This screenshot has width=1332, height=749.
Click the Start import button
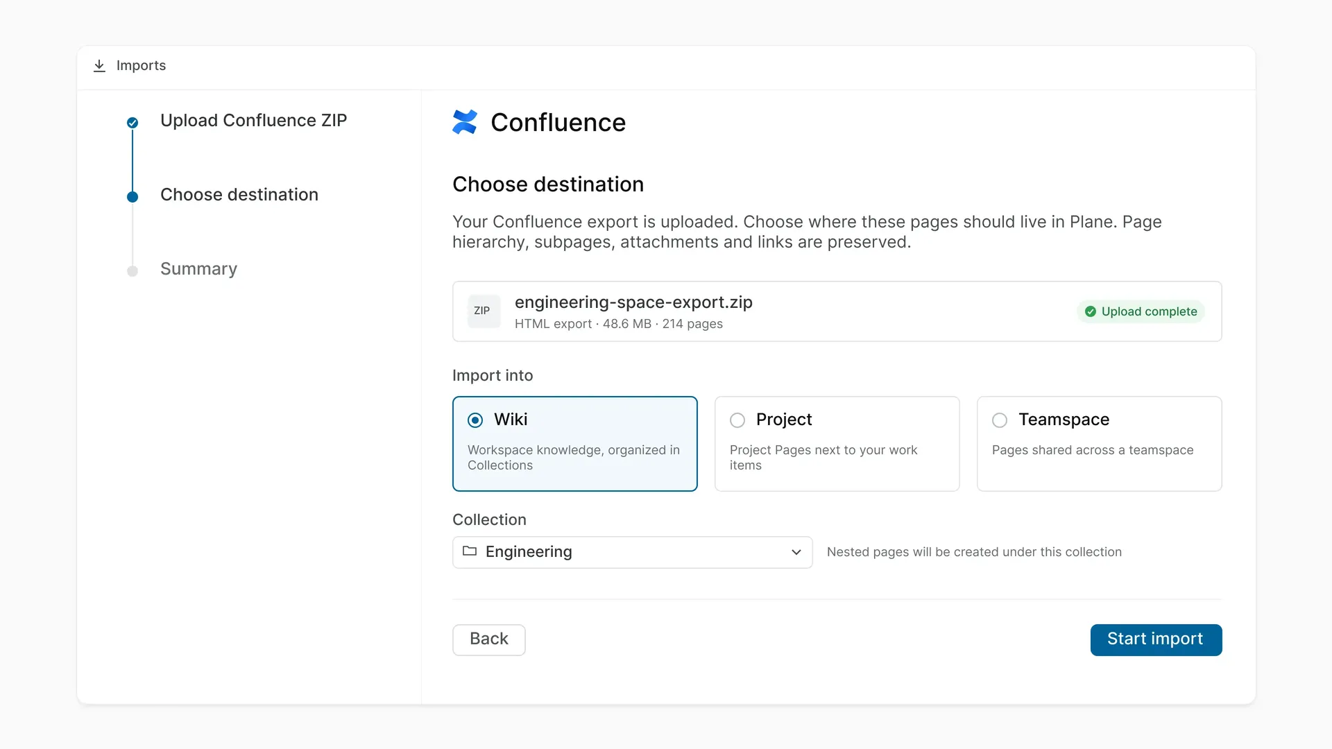pyautogui.click(x=1156, y=639)
